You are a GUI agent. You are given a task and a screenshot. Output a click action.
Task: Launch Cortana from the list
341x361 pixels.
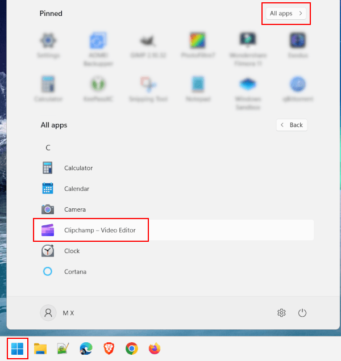click(173, 271)
